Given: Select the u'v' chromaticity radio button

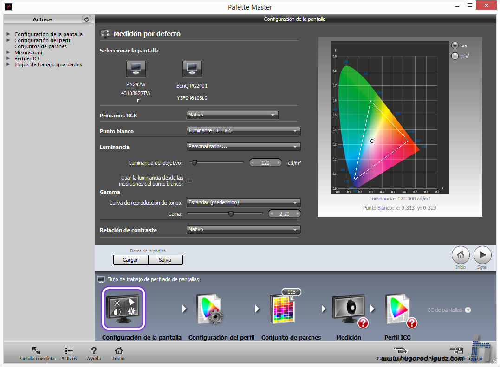Looking at the screenshot, I should click(x=455, y=56).
